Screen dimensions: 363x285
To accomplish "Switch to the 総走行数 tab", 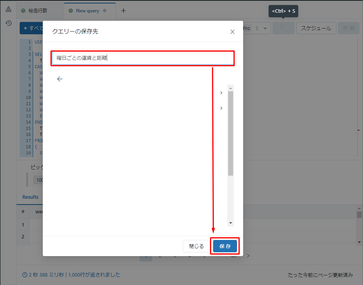I will (x=38, y=11).
